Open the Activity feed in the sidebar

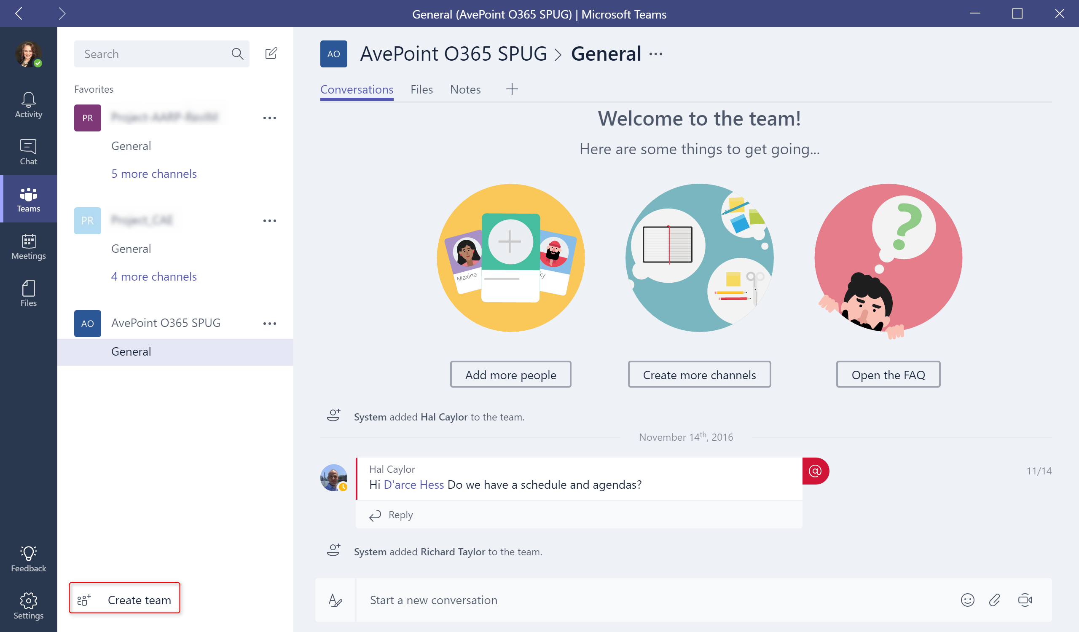28,105
